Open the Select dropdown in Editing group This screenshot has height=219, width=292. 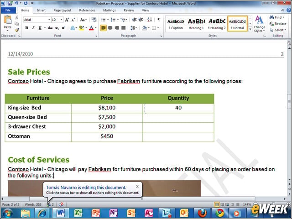278,30
